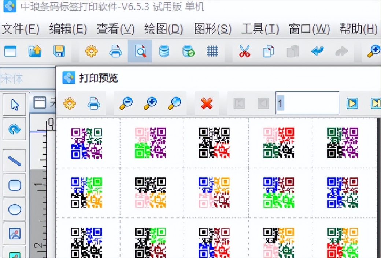
Task: Select the insert image tool
Action: (14, 233)
